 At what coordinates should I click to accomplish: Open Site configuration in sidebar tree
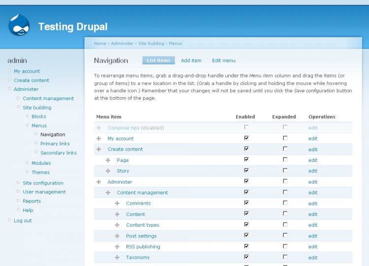(x=43, y=183)
